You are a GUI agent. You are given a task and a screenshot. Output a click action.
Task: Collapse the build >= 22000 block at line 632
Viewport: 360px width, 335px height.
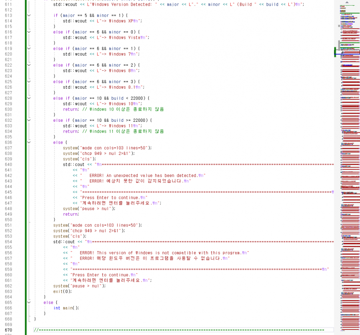[29, 120]
